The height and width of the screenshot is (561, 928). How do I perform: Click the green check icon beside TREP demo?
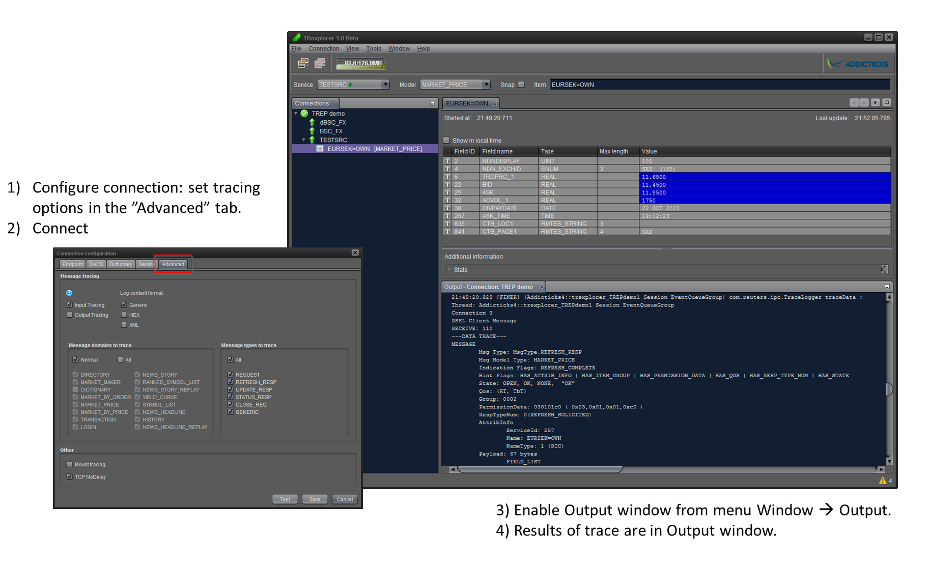coord(304,114)
